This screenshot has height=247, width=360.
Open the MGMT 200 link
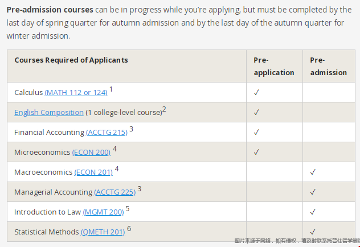[103, 212]
